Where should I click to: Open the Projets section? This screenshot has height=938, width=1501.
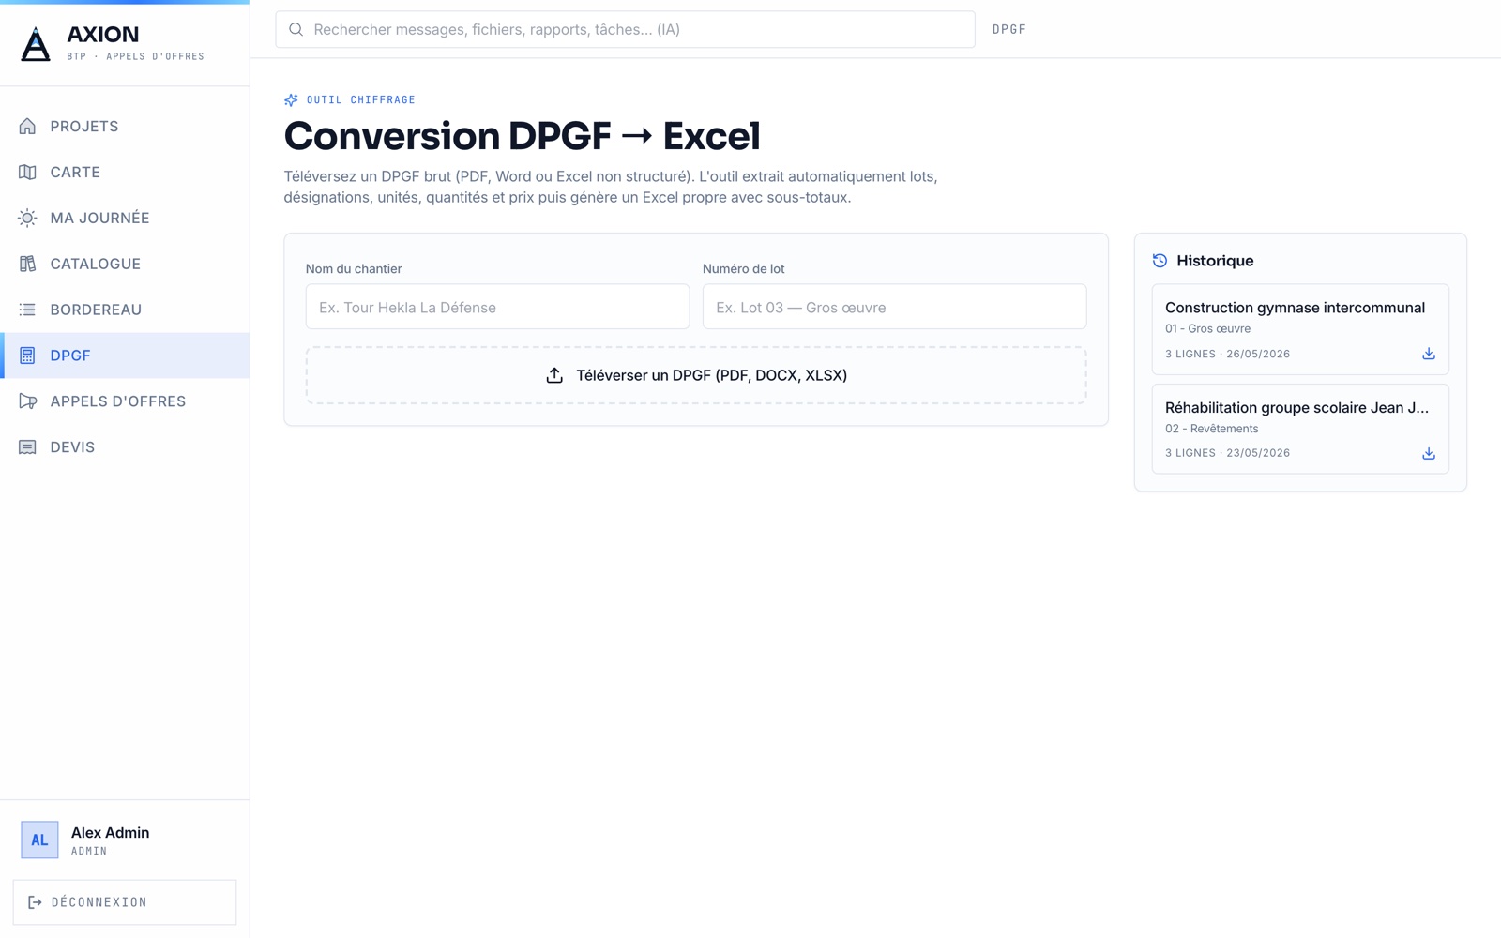(x=125, y=127)
